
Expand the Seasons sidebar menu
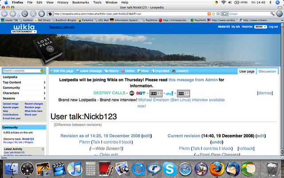[x=24, y=98]
